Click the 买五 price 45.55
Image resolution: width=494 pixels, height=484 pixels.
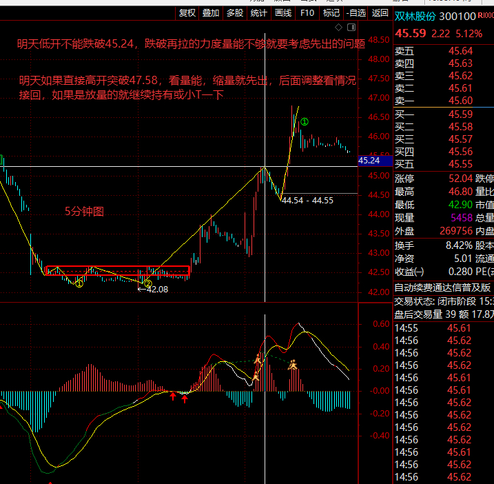pos(461,164)
